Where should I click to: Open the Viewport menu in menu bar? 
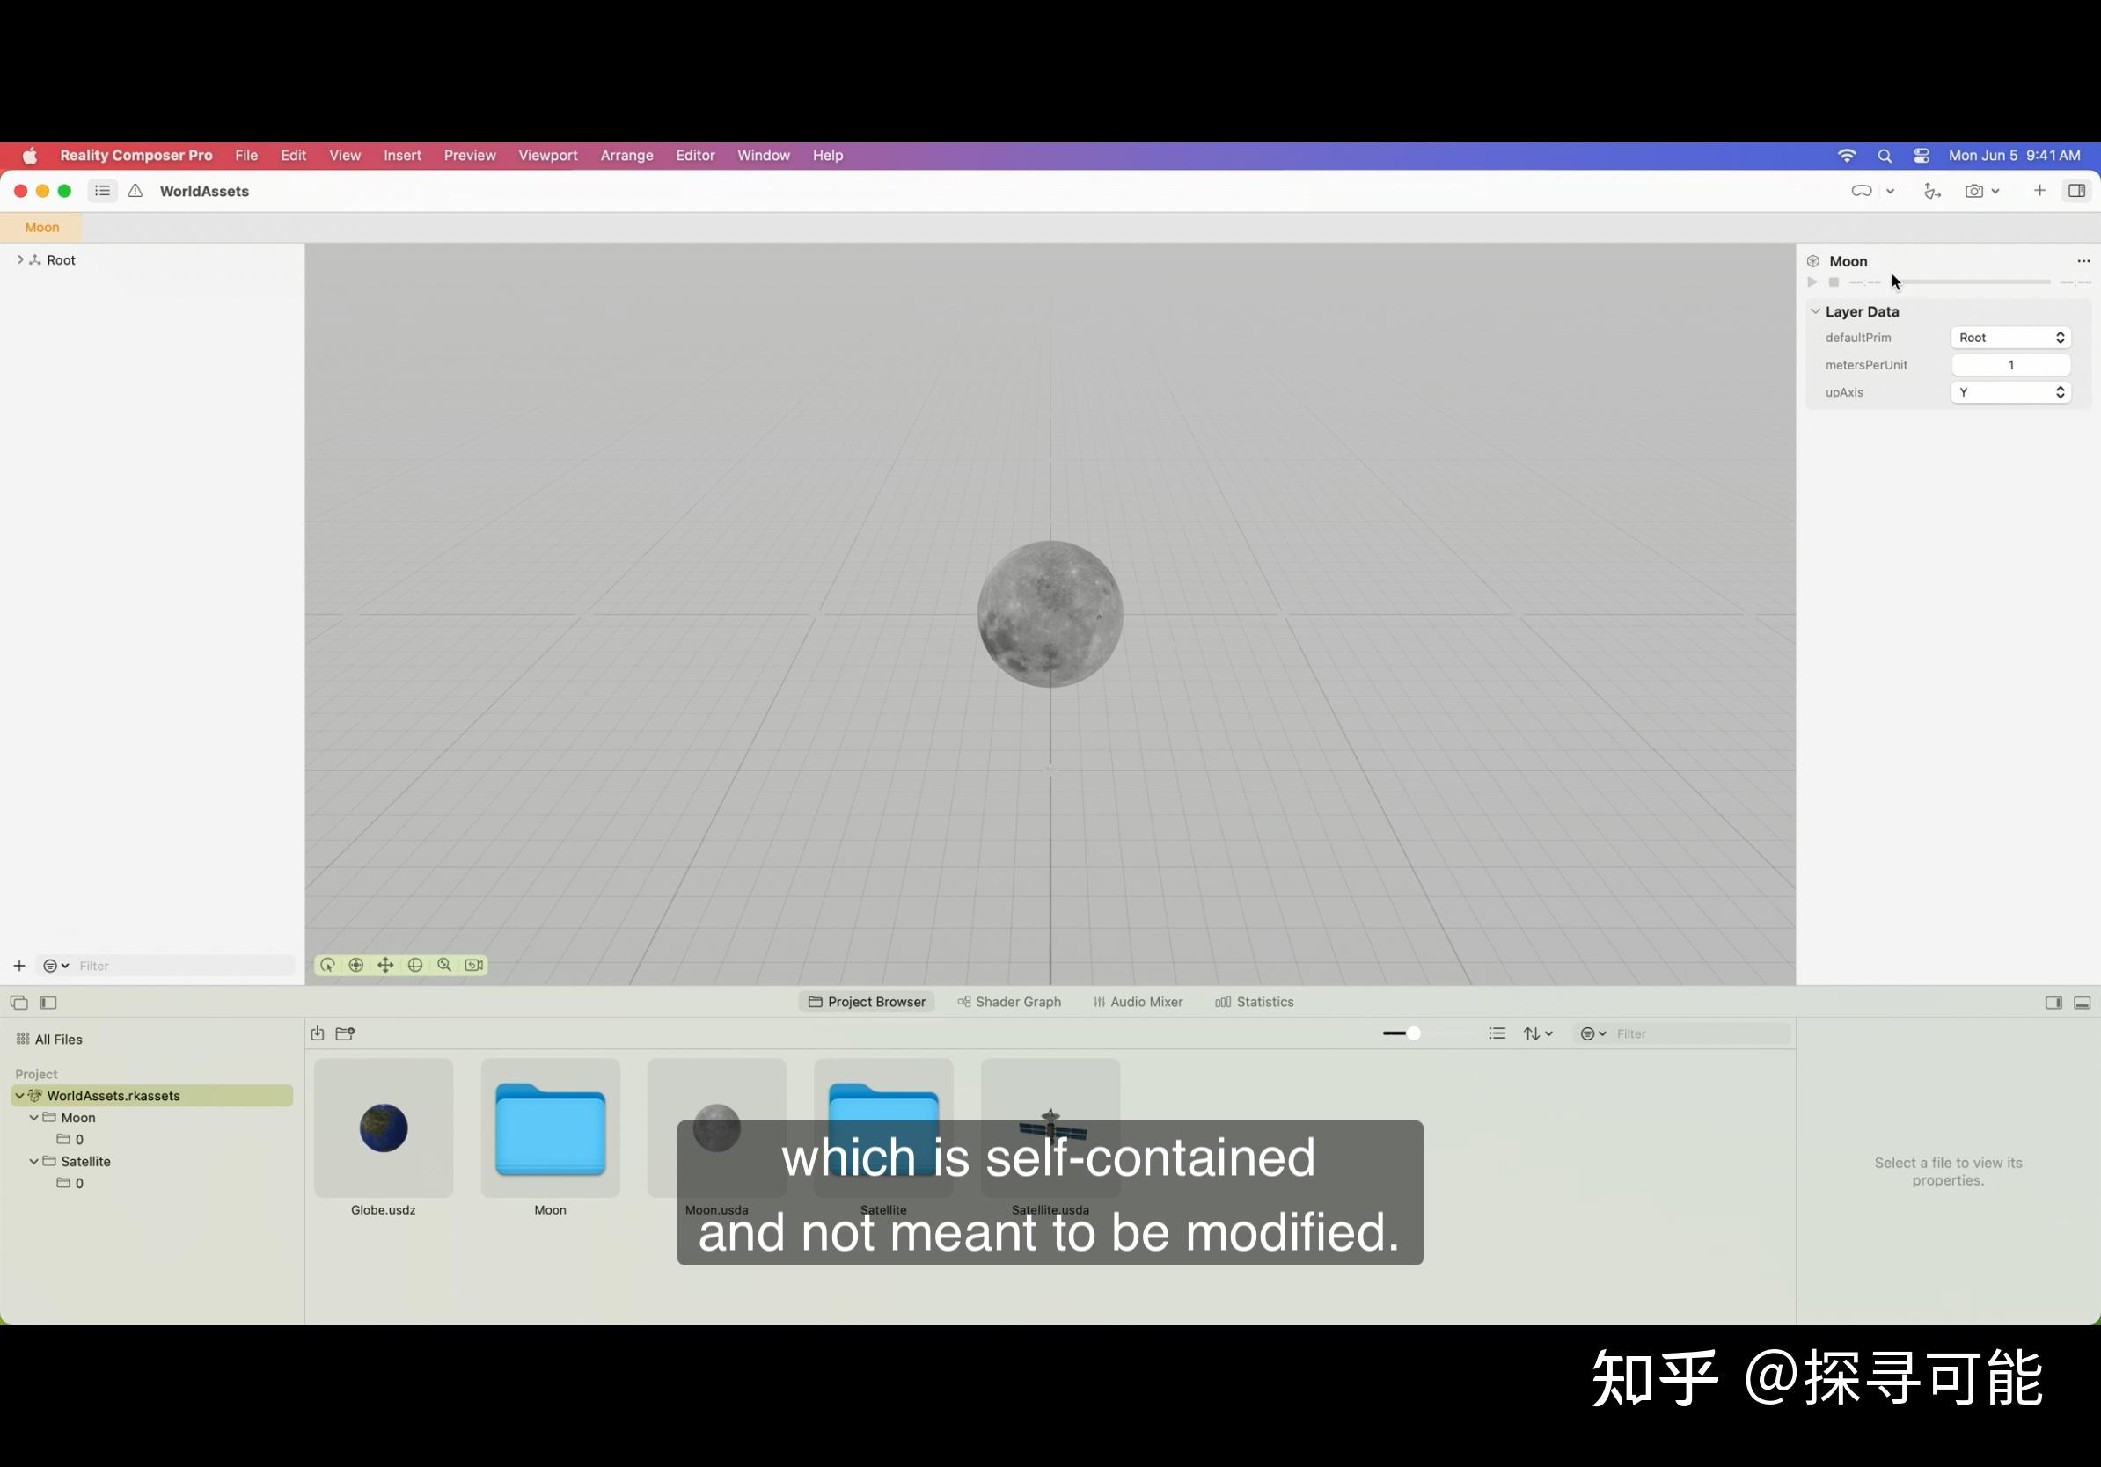(547, 155)
